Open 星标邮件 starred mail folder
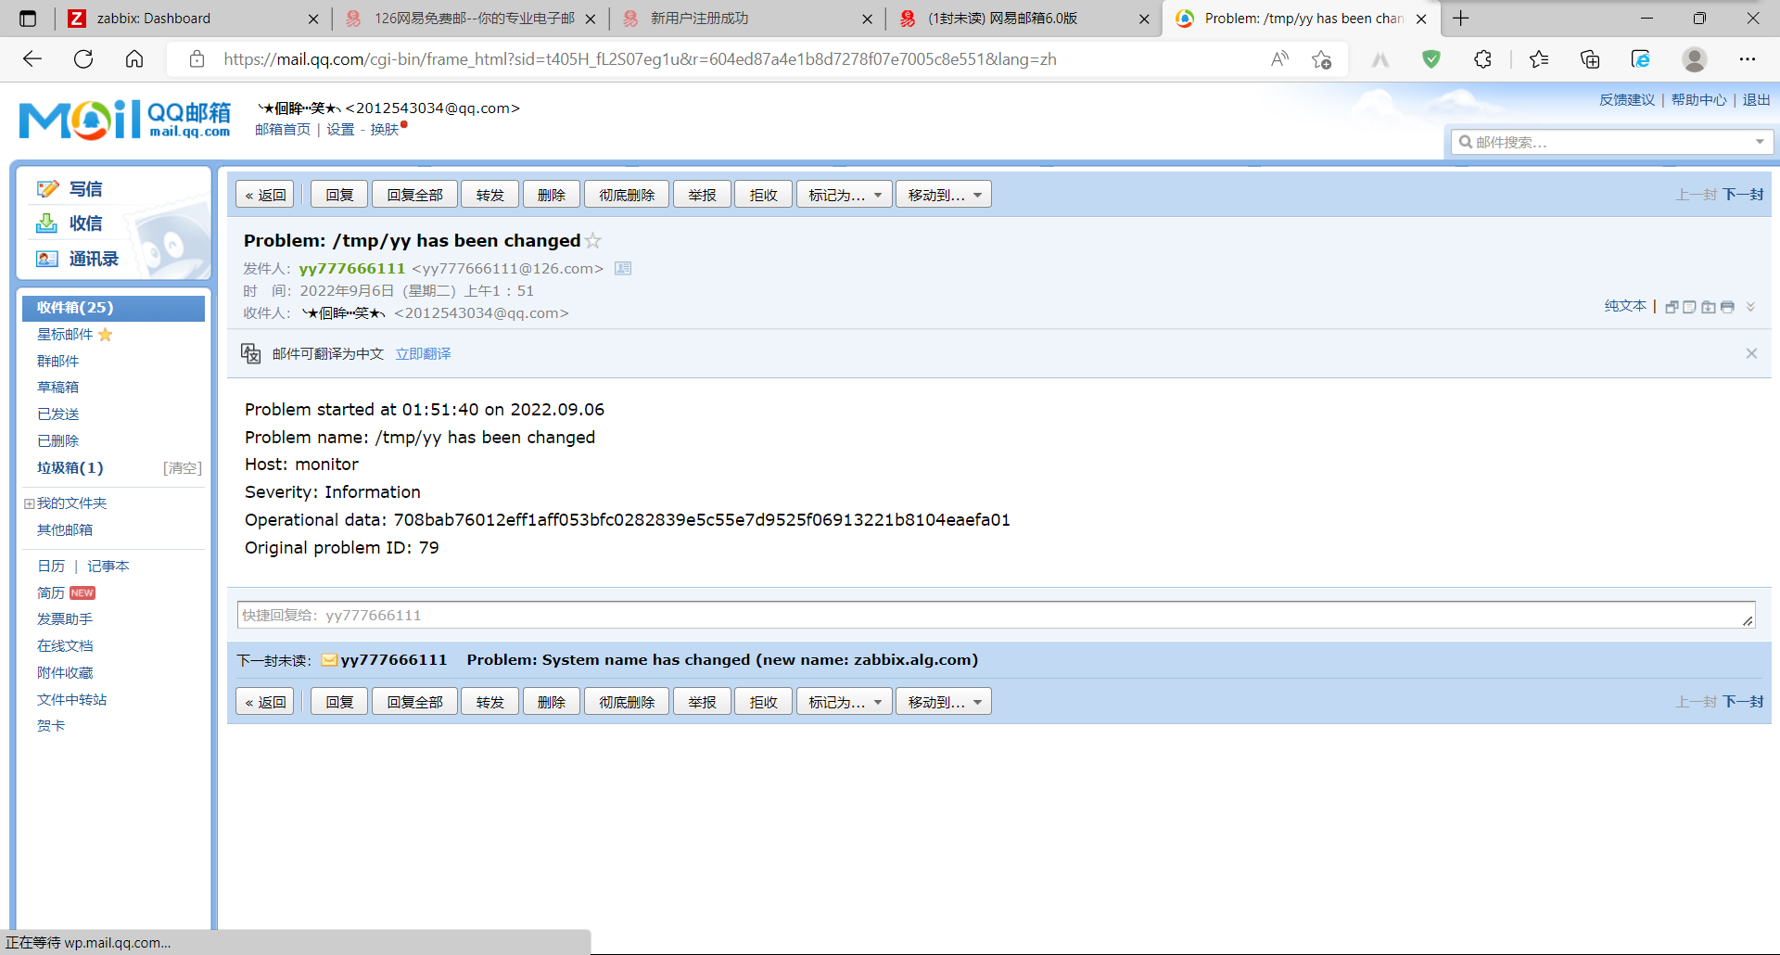1780x955 pixels. point(65,335)
